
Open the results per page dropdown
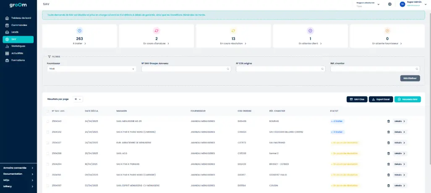click(x=78, y=99)
